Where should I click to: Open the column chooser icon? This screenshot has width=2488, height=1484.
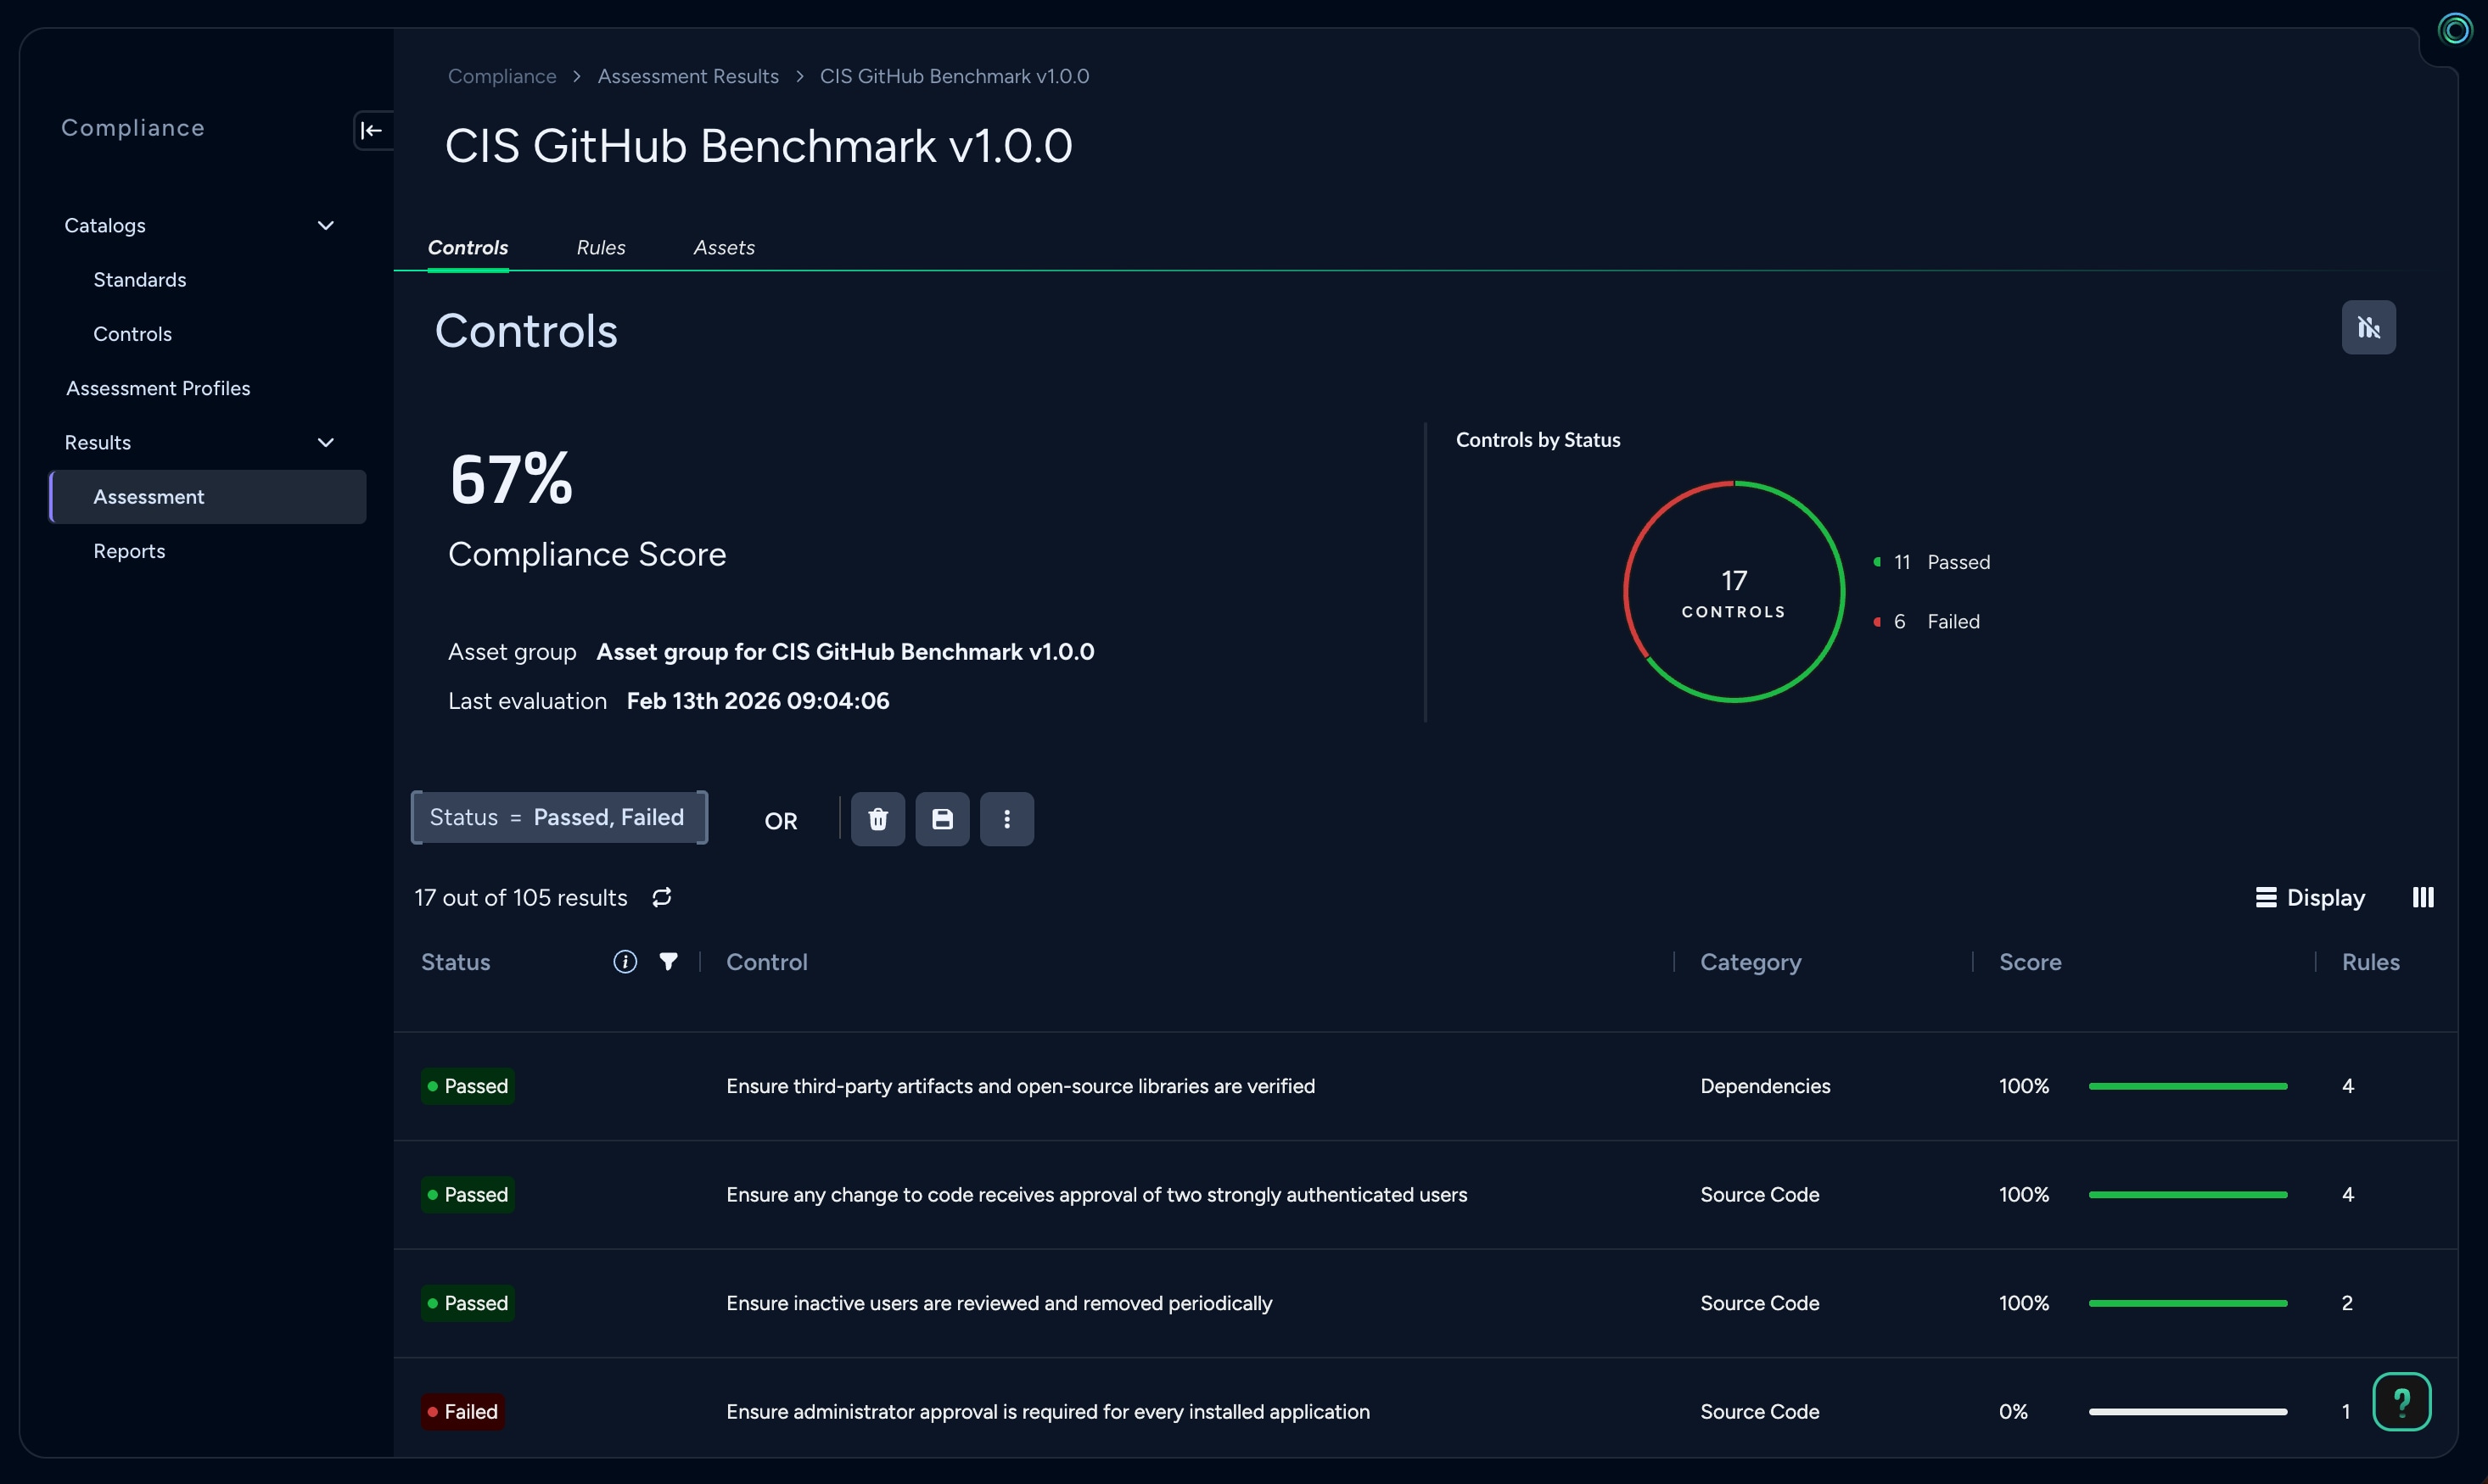pos(2422,897)
